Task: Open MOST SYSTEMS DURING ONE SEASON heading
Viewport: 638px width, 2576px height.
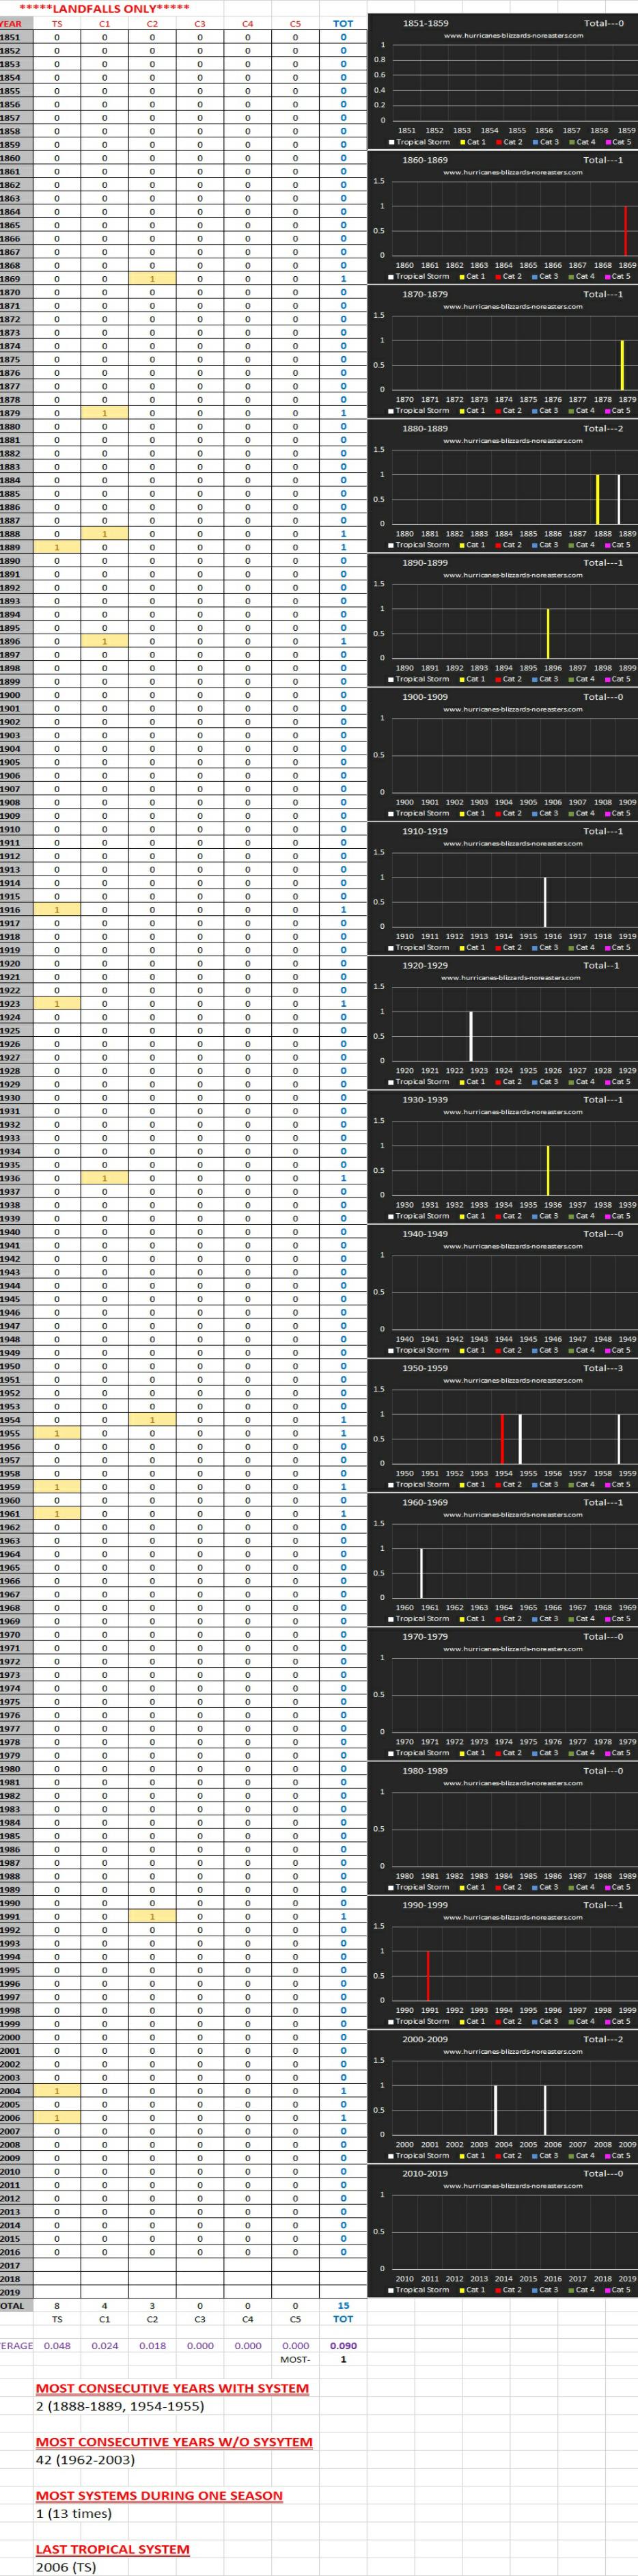Action: click(x=159, y=2496)
